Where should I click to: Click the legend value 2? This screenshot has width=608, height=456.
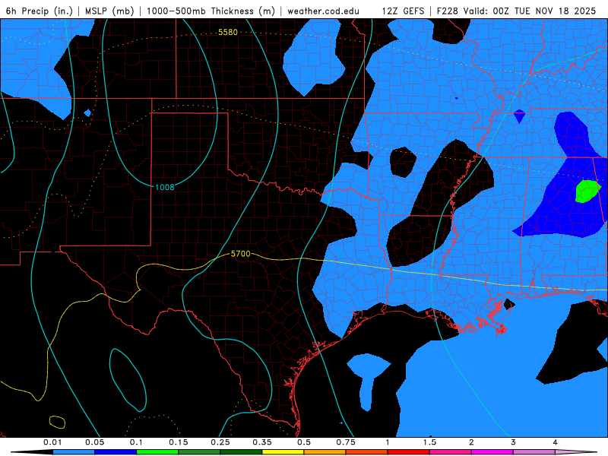click(471, 442)
